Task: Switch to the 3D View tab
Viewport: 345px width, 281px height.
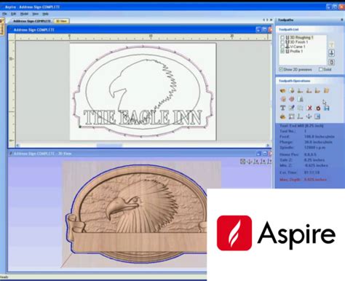Action: (62, 21)
